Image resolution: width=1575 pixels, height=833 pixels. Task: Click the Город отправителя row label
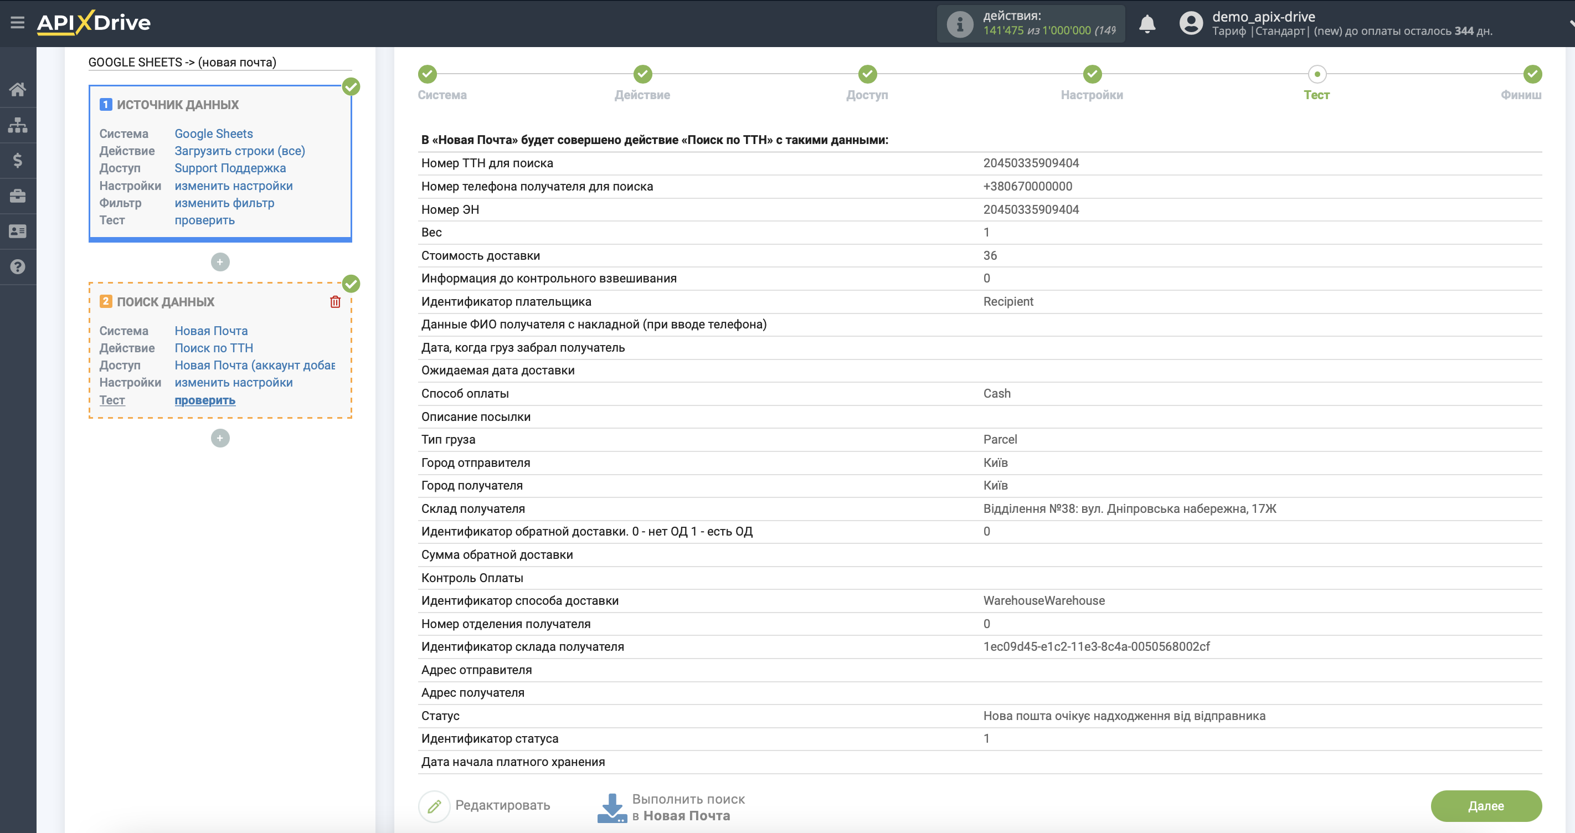pyautogui.click(x=475, y=462)
